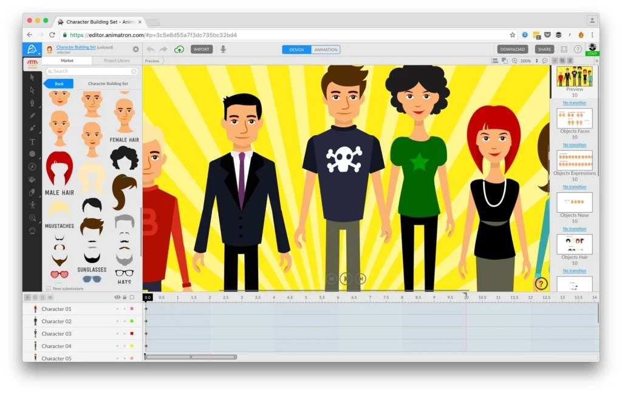Expand the Preview breadcrumb chevron
This screenshot has height=394, width=622.
point(164,61)
